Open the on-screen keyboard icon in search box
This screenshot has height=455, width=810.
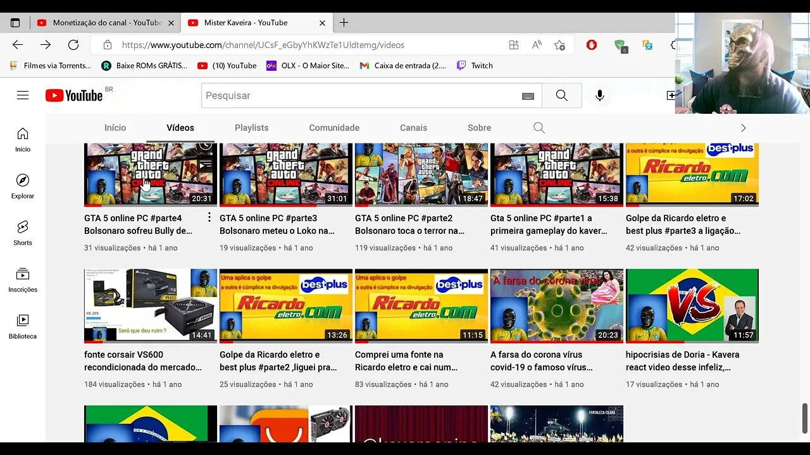528,96
